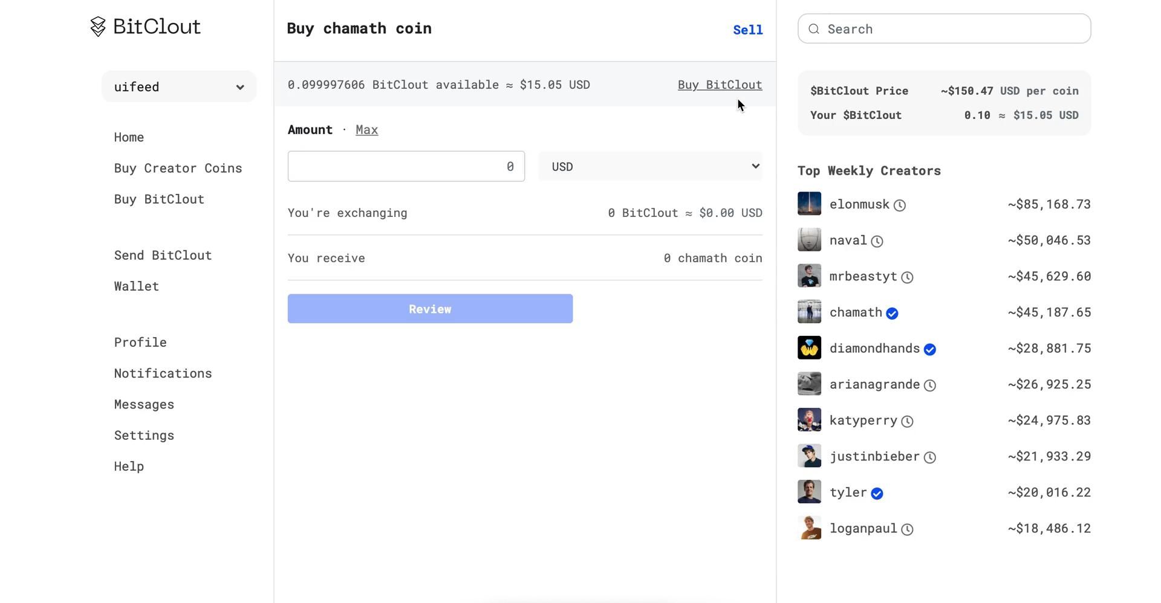Screen dimensions: 1161x603
Task: Open naval creator name
Action: (848, 240)
